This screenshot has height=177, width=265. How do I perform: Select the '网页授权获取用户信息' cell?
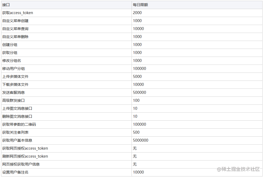pyautogui.click(x=66, y=165)
